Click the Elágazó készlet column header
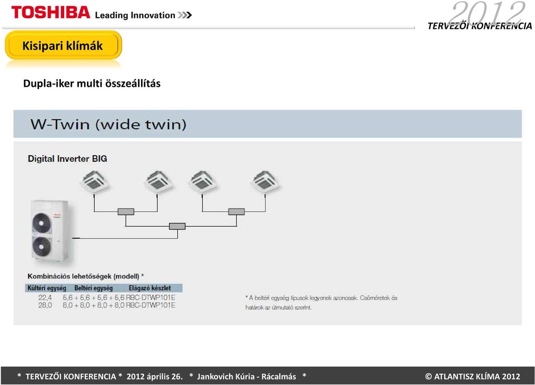 [x=150, y=288]
